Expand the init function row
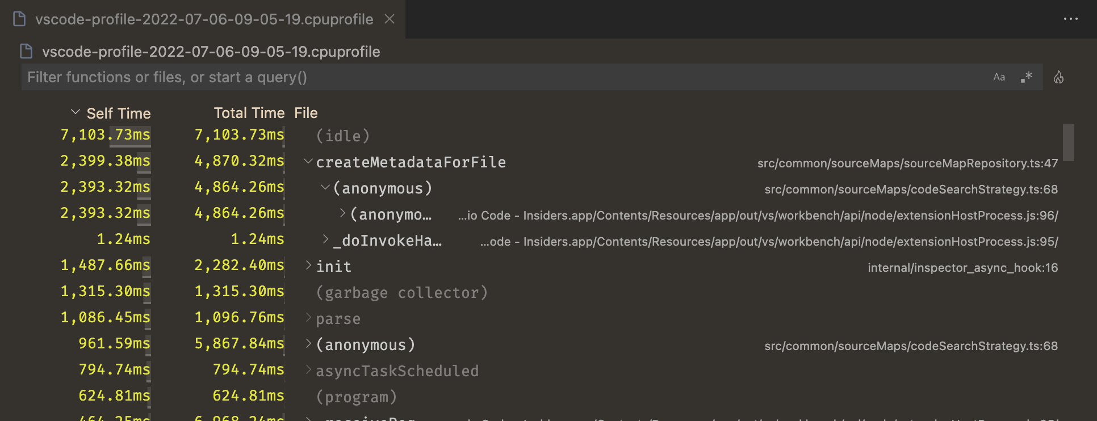Viewport: 1097px width, 421px height. (308, 265)
